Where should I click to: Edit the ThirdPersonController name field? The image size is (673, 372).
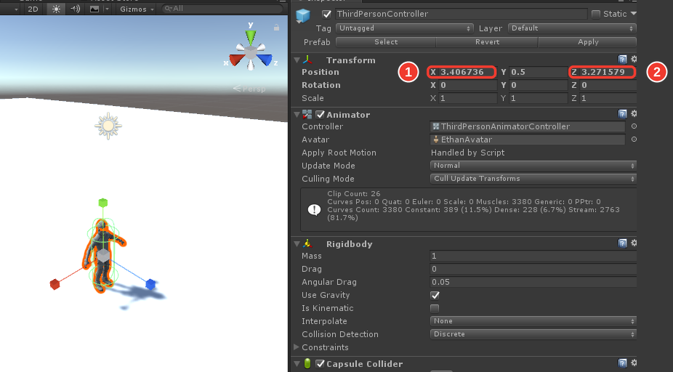tap(461, 14)
